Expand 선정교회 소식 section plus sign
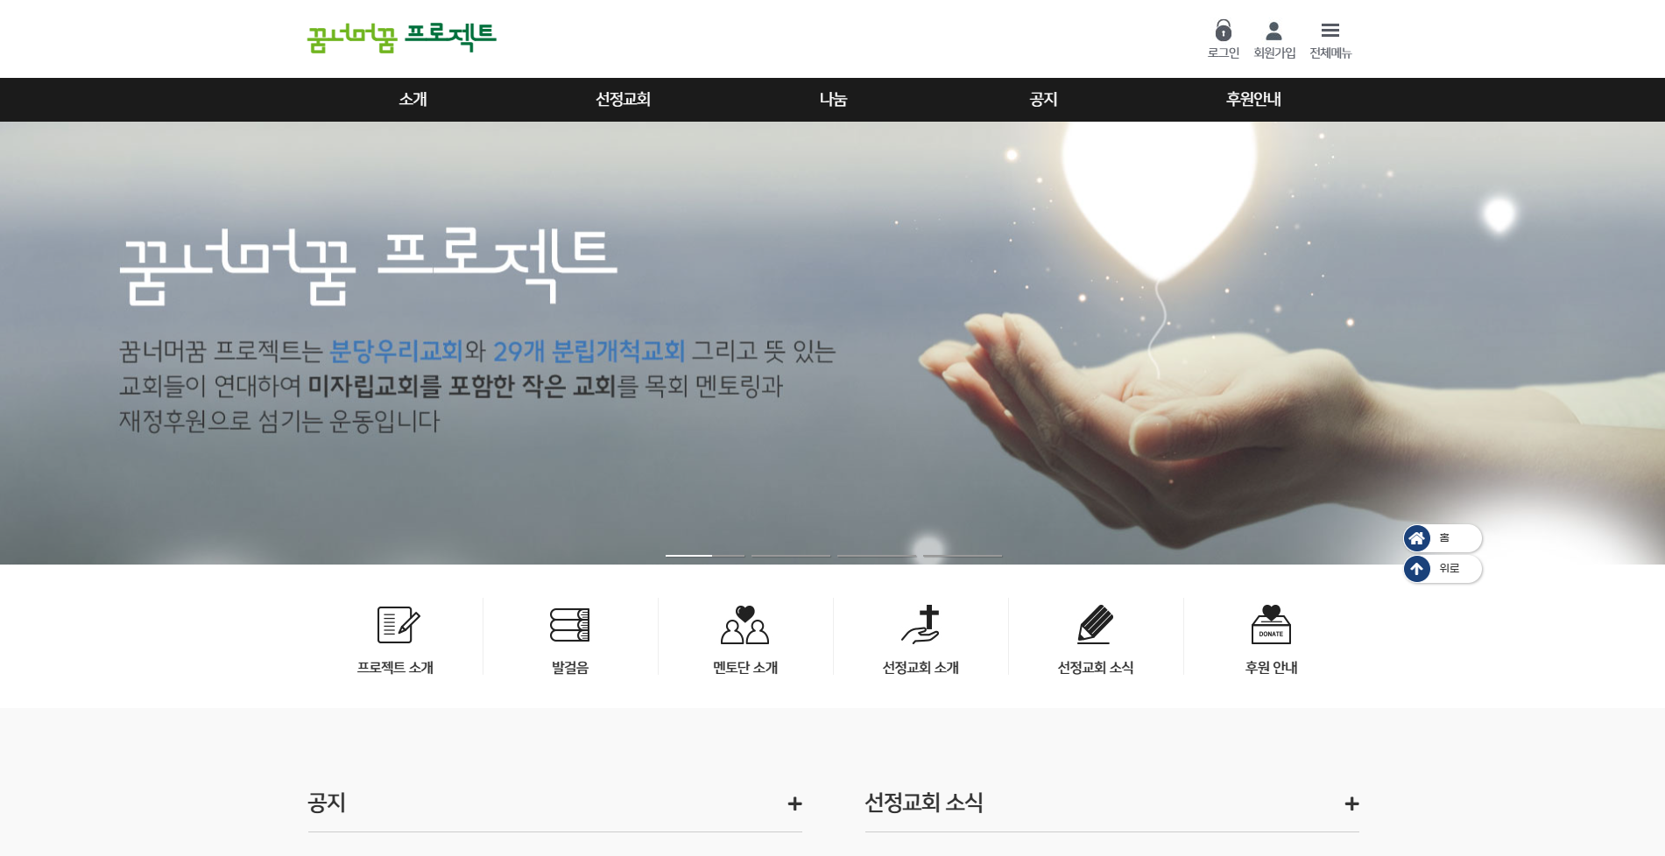This screenshot has height=856, width=1665. coord(1351,803)
